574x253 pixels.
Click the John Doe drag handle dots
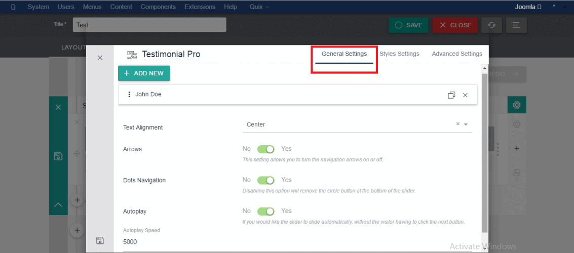pos(129,94)
